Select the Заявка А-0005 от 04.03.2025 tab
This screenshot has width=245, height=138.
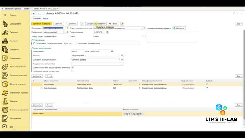[46, 8]
